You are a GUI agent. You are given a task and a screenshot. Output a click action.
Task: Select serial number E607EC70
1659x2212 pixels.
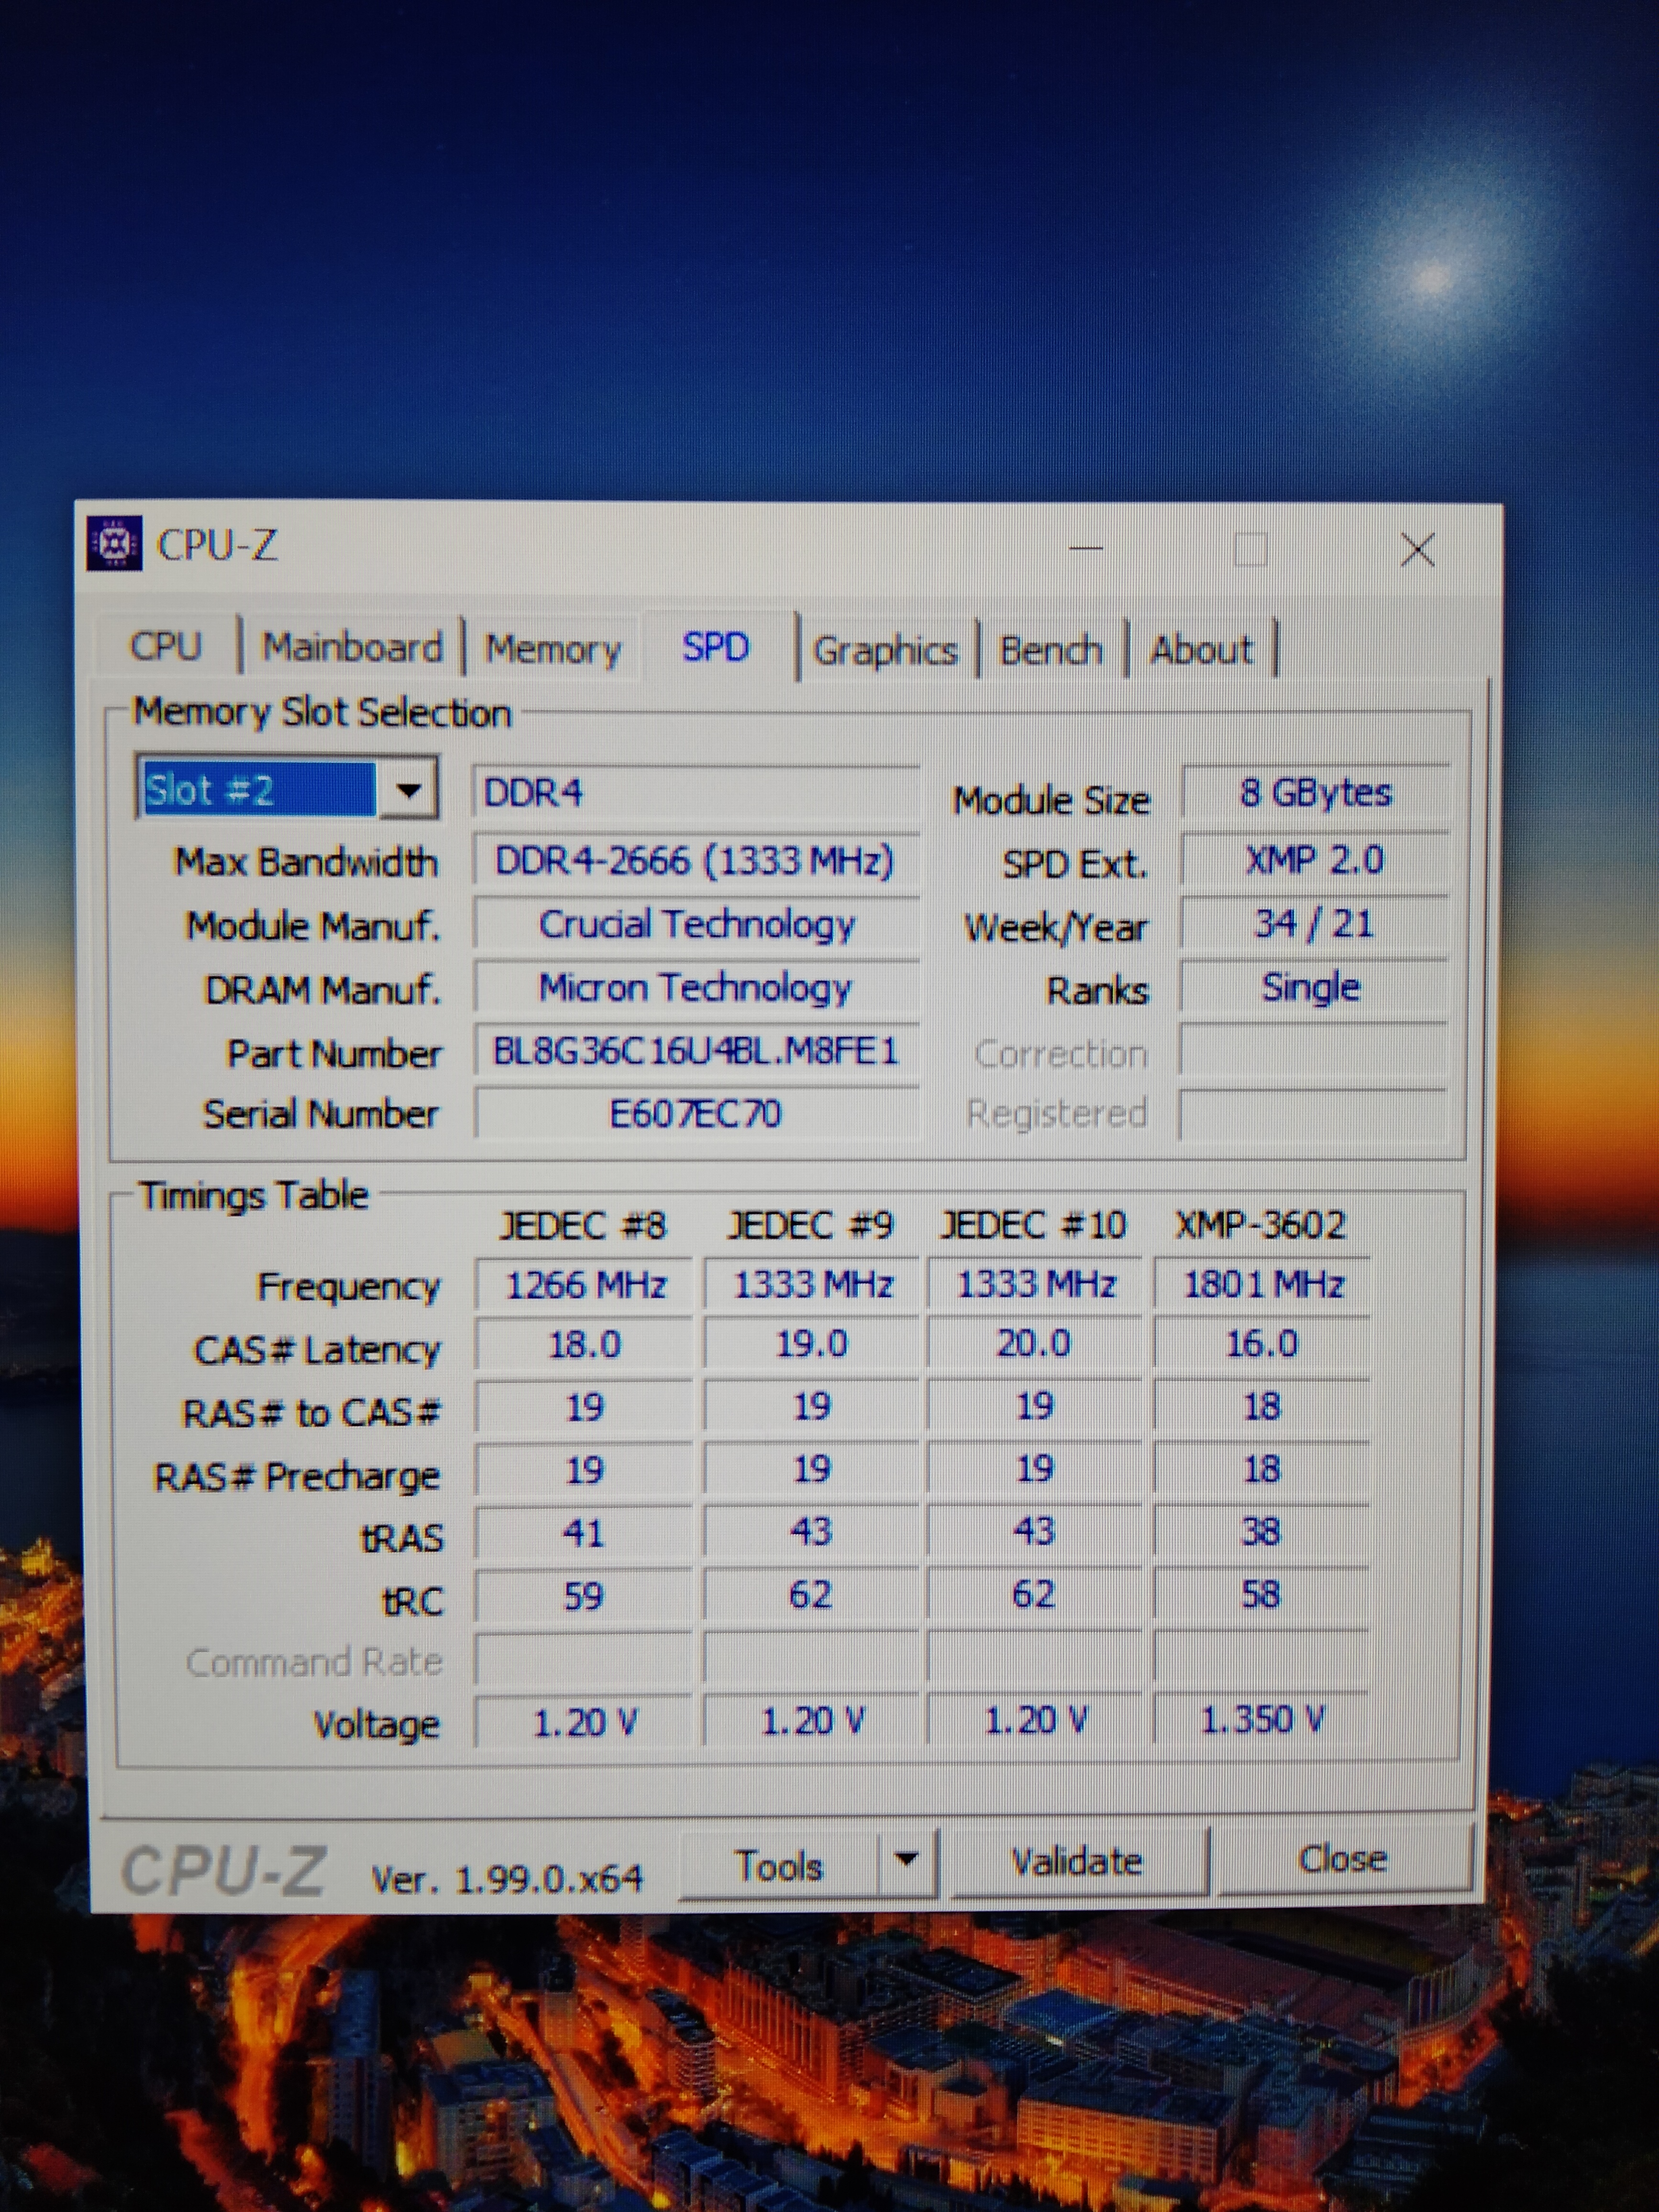[695, 1113]
